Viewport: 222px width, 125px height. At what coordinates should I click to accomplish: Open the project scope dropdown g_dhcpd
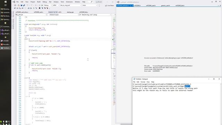tap(31, 15)
